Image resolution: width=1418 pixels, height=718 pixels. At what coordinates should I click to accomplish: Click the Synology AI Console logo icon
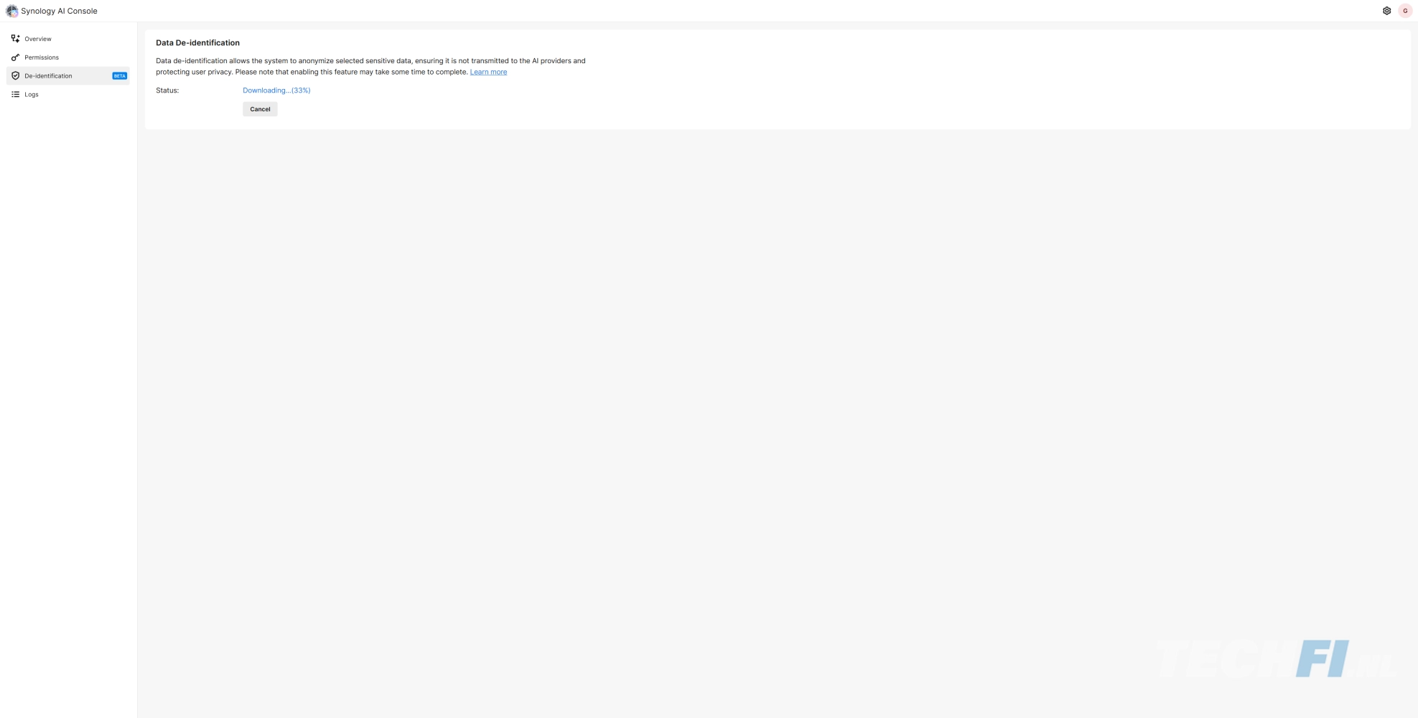tap(12, 11)
